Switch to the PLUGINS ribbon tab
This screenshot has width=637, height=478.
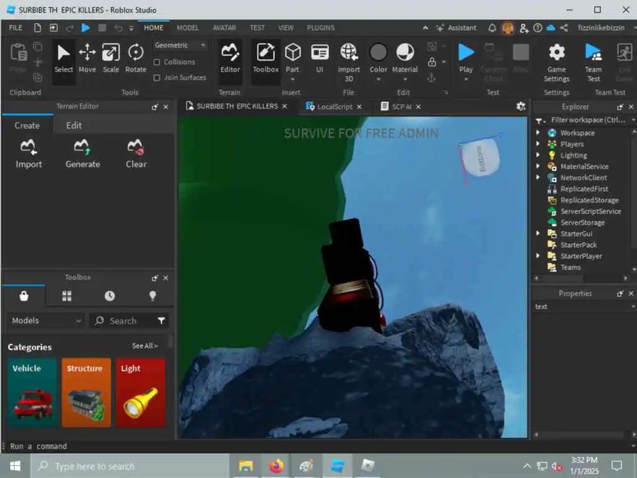click(320, 27)
